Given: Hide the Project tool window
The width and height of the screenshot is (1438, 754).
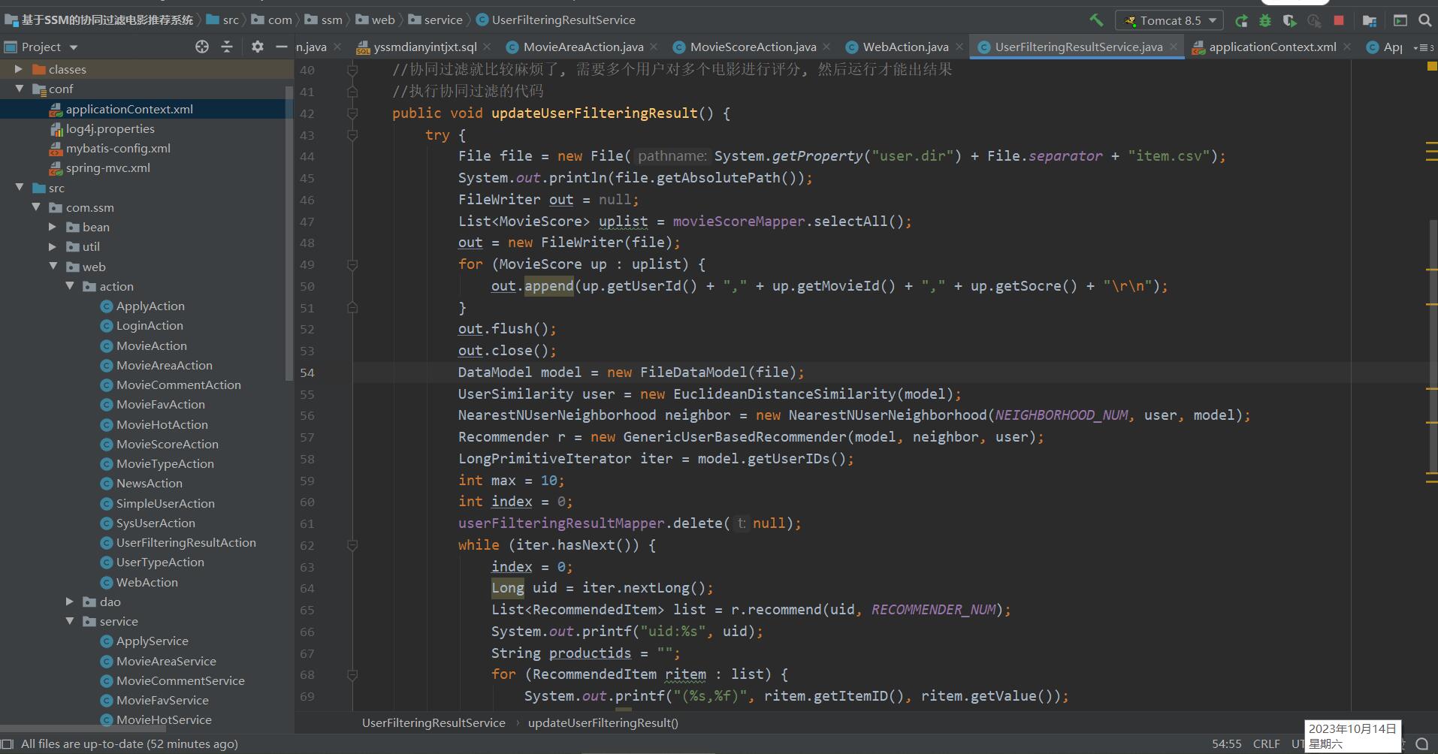Looking at the screenshot, I should pyautogui.click(x=282, y=47).
